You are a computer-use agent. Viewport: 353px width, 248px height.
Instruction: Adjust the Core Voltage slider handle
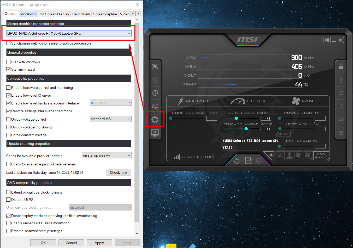(x=171, y=118)
